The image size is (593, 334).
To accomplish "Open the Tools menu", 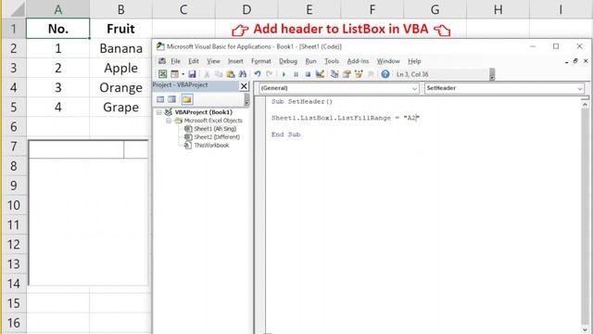I will 332,61.
